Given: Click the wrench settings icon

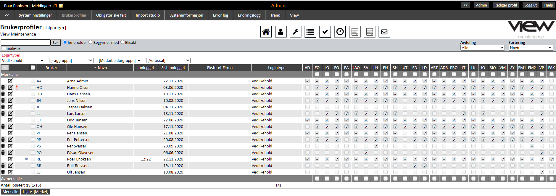Looking at the screenshot, I should pyautogui.click(x=295, y=32).
